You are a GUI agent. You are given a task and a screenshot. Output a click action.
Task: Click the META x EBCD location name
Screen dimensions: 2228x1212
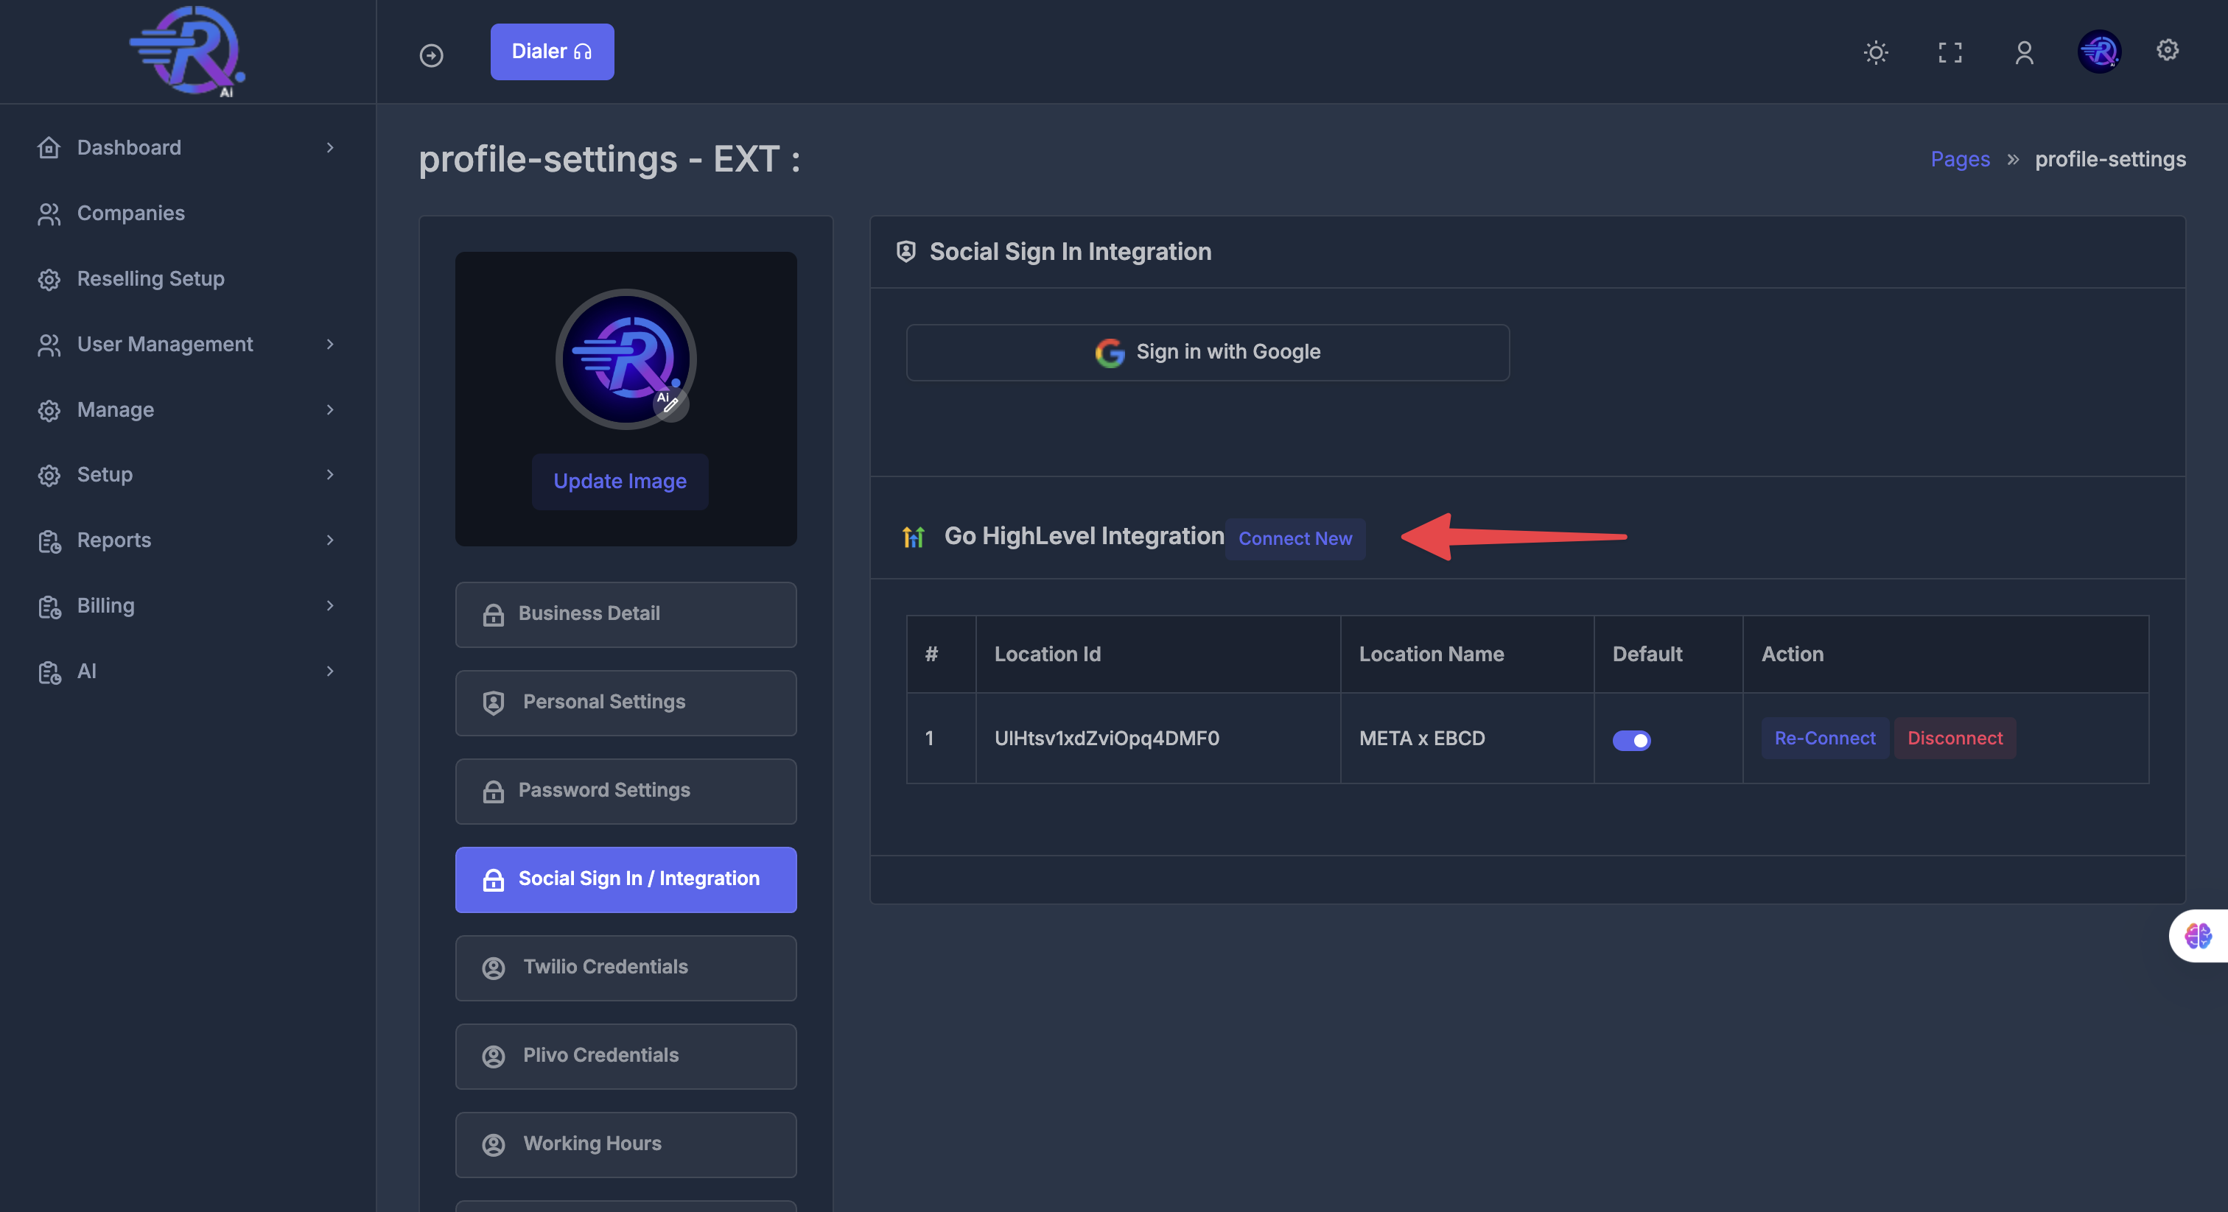(x=1422, y=739)
